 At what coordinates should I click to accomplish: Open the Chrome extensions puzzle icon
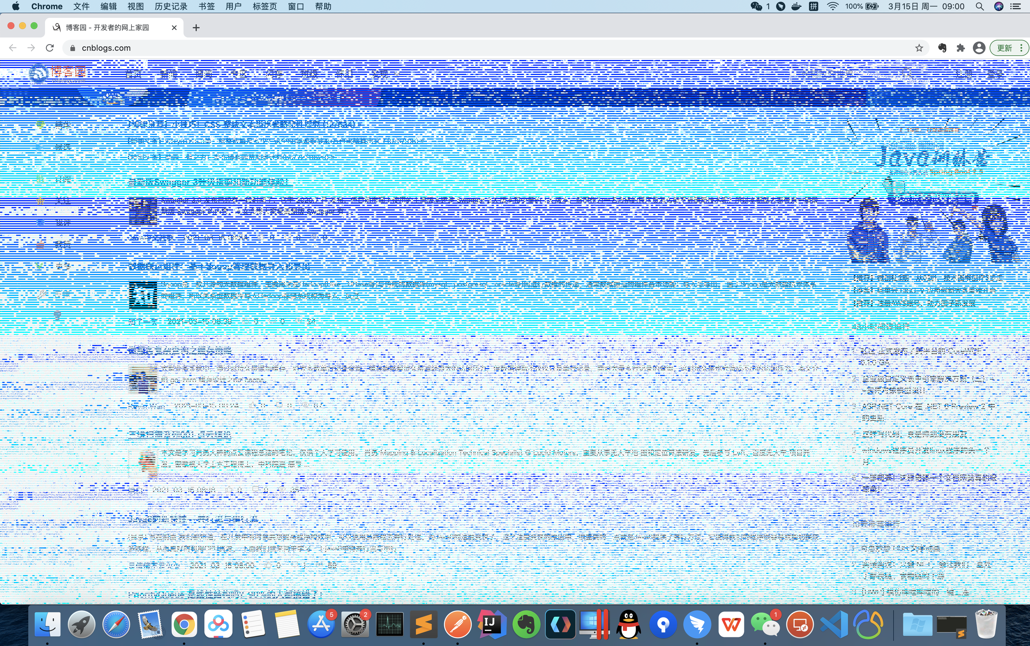pyautogui.click(x=961, y=48)
